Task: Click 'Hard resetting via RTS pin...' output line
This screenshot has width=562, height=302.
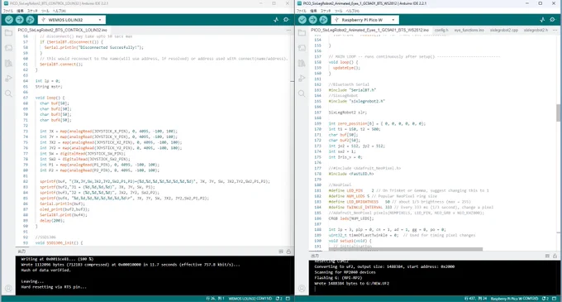Action: pos(54,287)
